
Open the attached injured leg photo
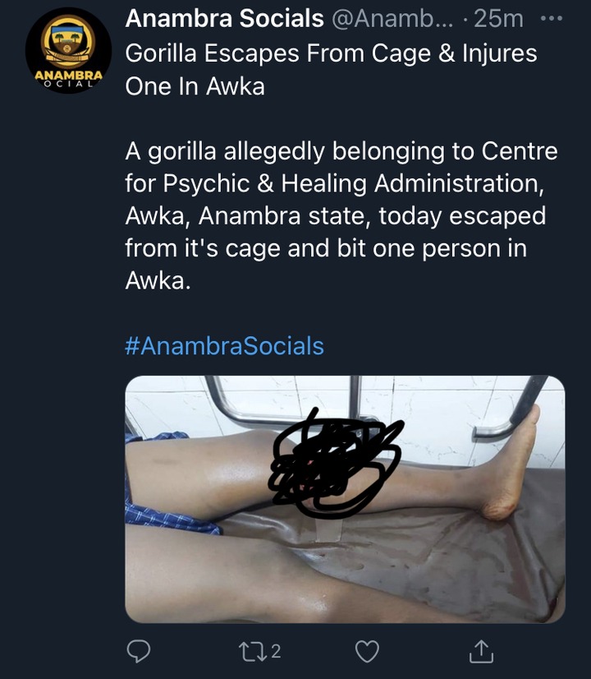point(345,499)
